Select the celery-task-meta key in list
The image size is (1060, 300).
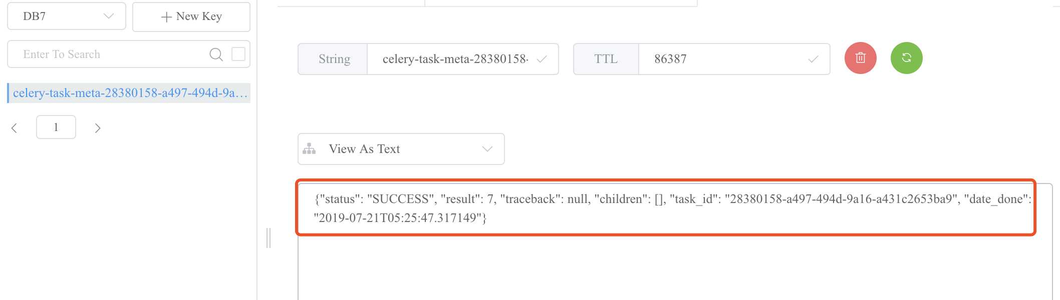pyautogui.click(x=129, y=93)
